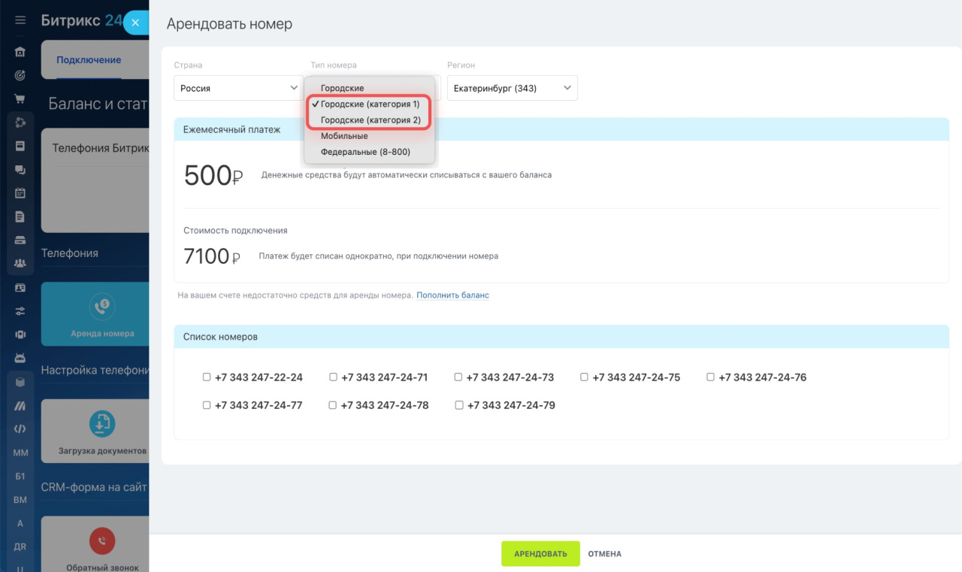Open the box cube icon in sidebar
This screenshot has width=962, height=572.
20,382
